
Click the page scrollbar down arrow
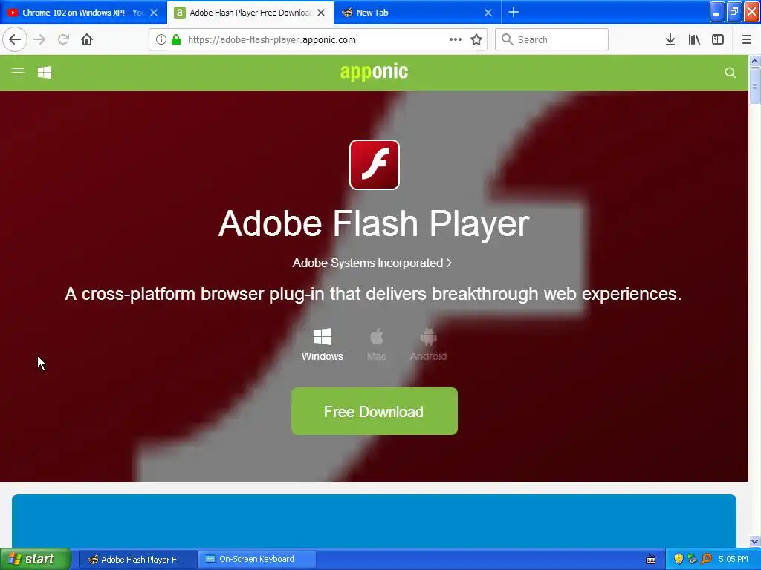pyautogui.click(x=755, y=541)
